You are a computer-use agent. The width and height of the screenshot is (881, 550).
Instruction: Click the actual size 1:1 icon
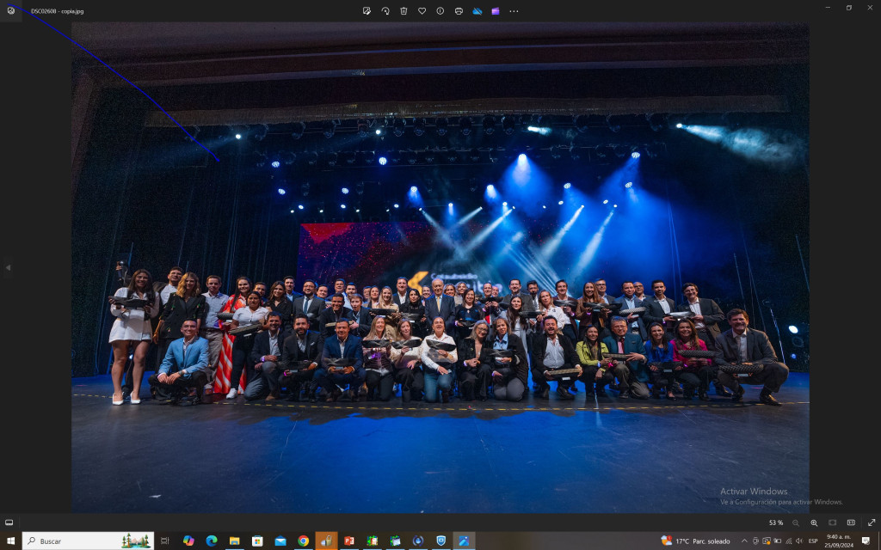click(x=851, y=522)
